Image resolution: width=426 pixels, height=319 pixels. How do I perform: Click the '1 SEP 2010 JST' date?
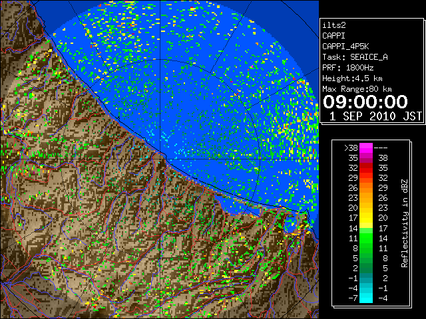click(375, 116)
